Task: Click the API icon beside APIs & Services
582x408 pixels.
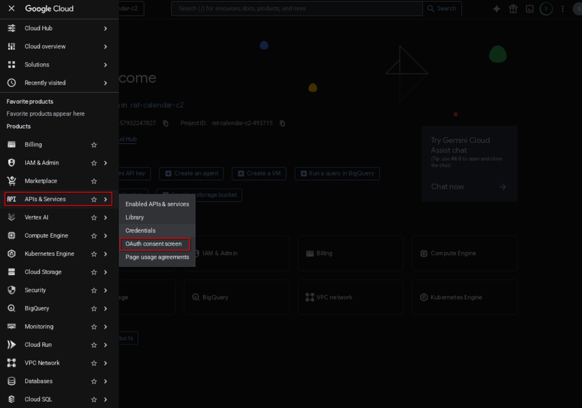Action: click(x=12, y=199)
